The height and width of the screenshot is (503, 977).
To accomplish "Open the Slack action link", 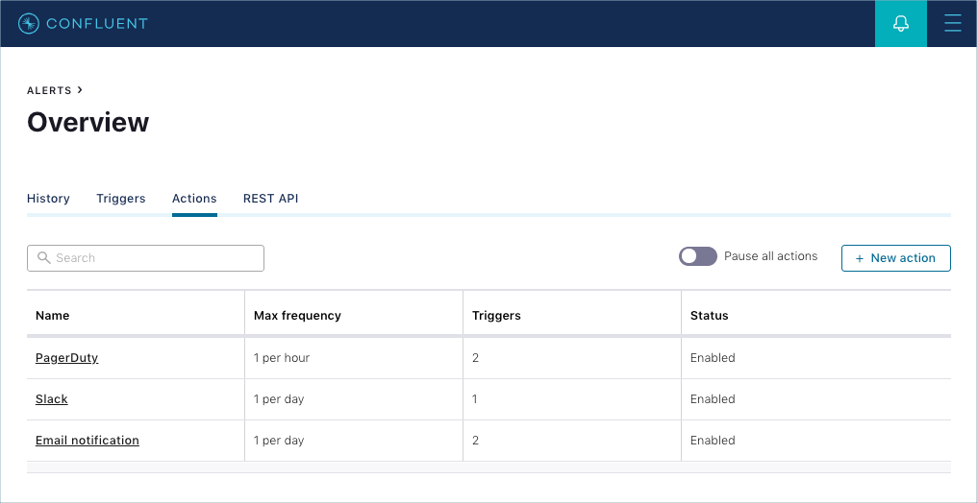I will click(52, 399).
